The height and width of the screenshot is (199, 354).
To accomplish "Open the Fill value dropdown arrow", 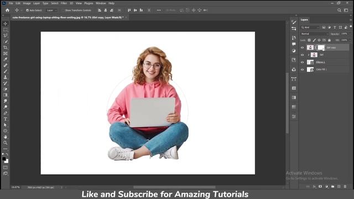I will [350, 40].
